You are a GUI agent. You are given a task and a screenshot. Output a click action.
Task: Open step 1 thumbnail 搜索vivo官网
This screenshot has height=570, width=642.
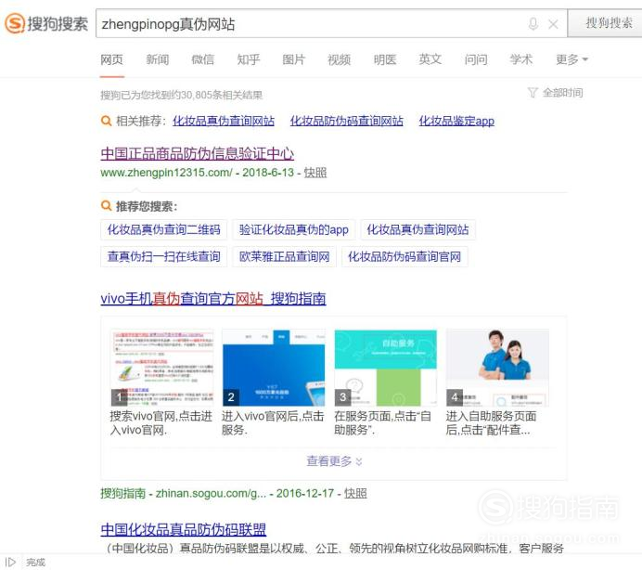(x=161, y=368)
